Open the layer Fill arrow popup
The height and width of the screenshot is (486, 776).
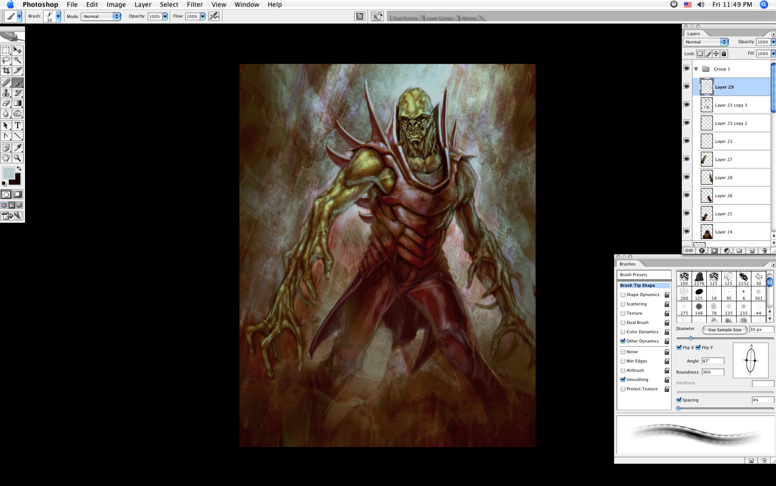773,53
